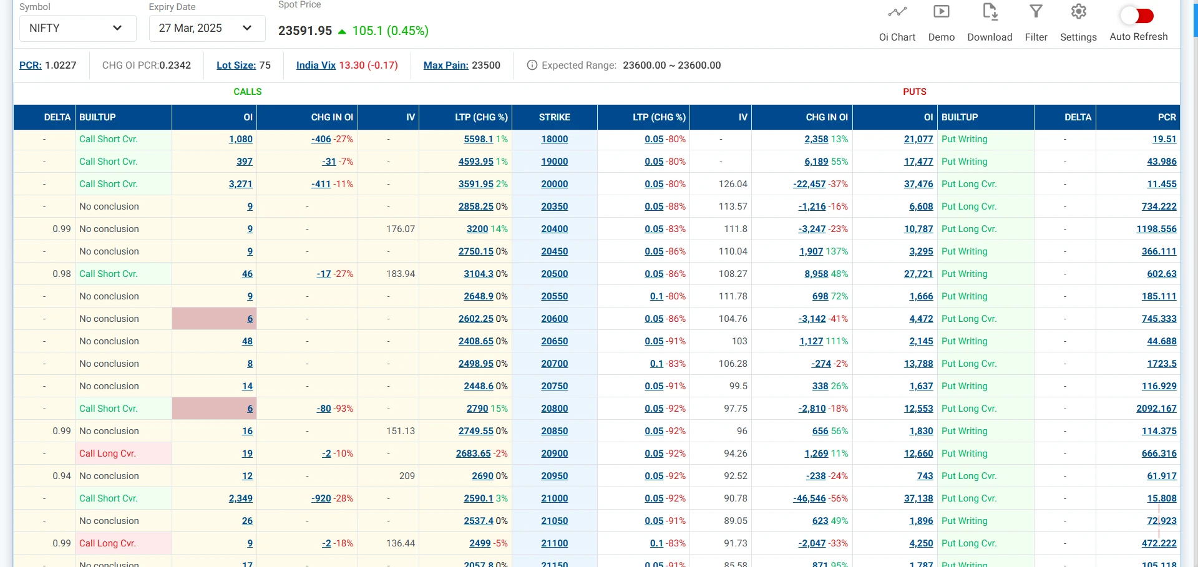Open the Expiry Date dropdown
Screen dimensions: 1198x567
[207, 28]
